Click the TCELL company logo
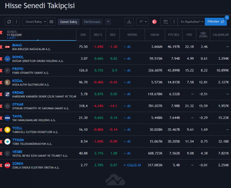This screenshot has width=231, height=188. tap(7, 130)
